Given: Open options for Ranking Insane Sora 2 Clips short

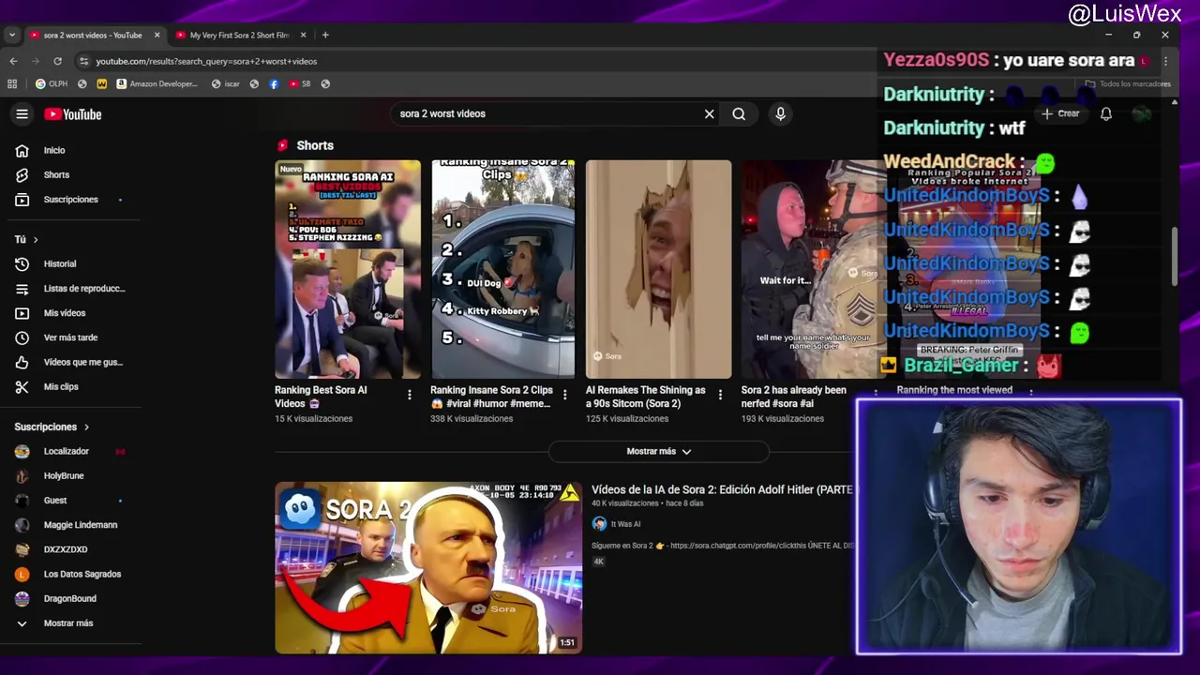Looking at the screenshot, I should [564, 395].
